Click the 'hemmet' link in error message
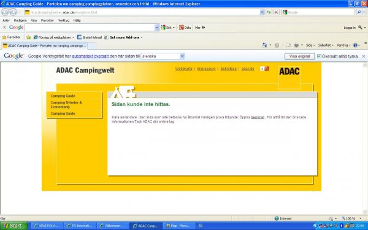The width and height of the screenshot is (368, 230). coord(258,117)
